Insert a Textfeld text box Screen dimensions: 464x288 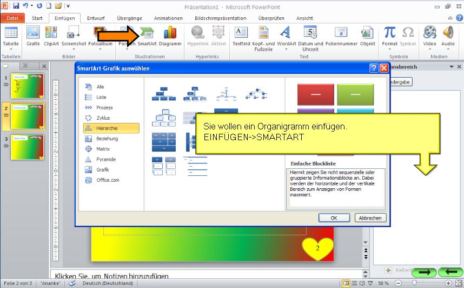241,36
